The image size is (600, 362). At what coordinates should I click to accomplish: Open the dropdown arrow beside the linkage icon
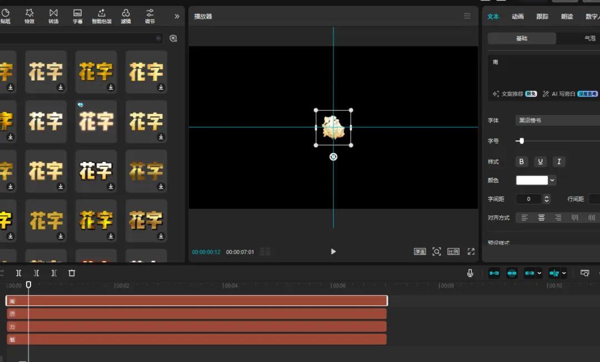click(x=539, y=273)
